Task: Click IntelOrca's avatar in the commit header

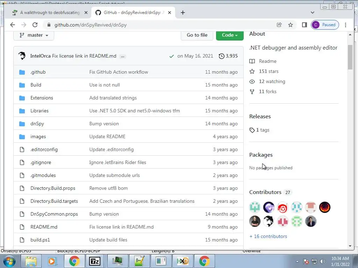Action: tap(22, 56)
